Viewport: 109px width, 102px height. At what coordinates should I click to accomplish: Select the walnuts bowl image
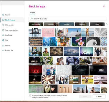coord(56,52)
